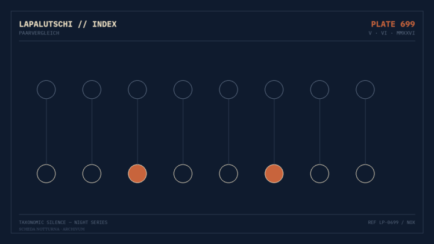Toggle the first bottom-row hollow circle
Viewport: 434px width, 244px height.
pos(46,174)
